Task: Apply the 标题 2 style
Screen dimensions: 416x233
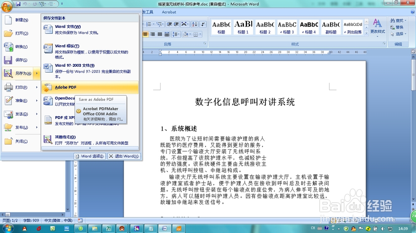Action: click(265, 27)
